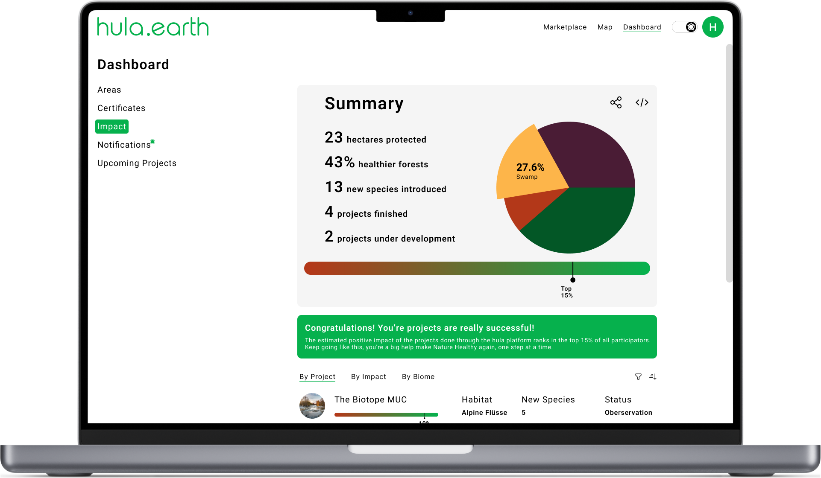821x478 pixels.
Task: Open the embed code icon on Summary
Action: click(x=642, y=102)
